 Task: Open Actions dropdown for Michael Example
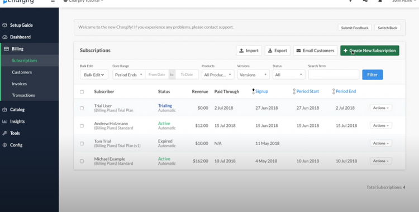pos(381,161)
